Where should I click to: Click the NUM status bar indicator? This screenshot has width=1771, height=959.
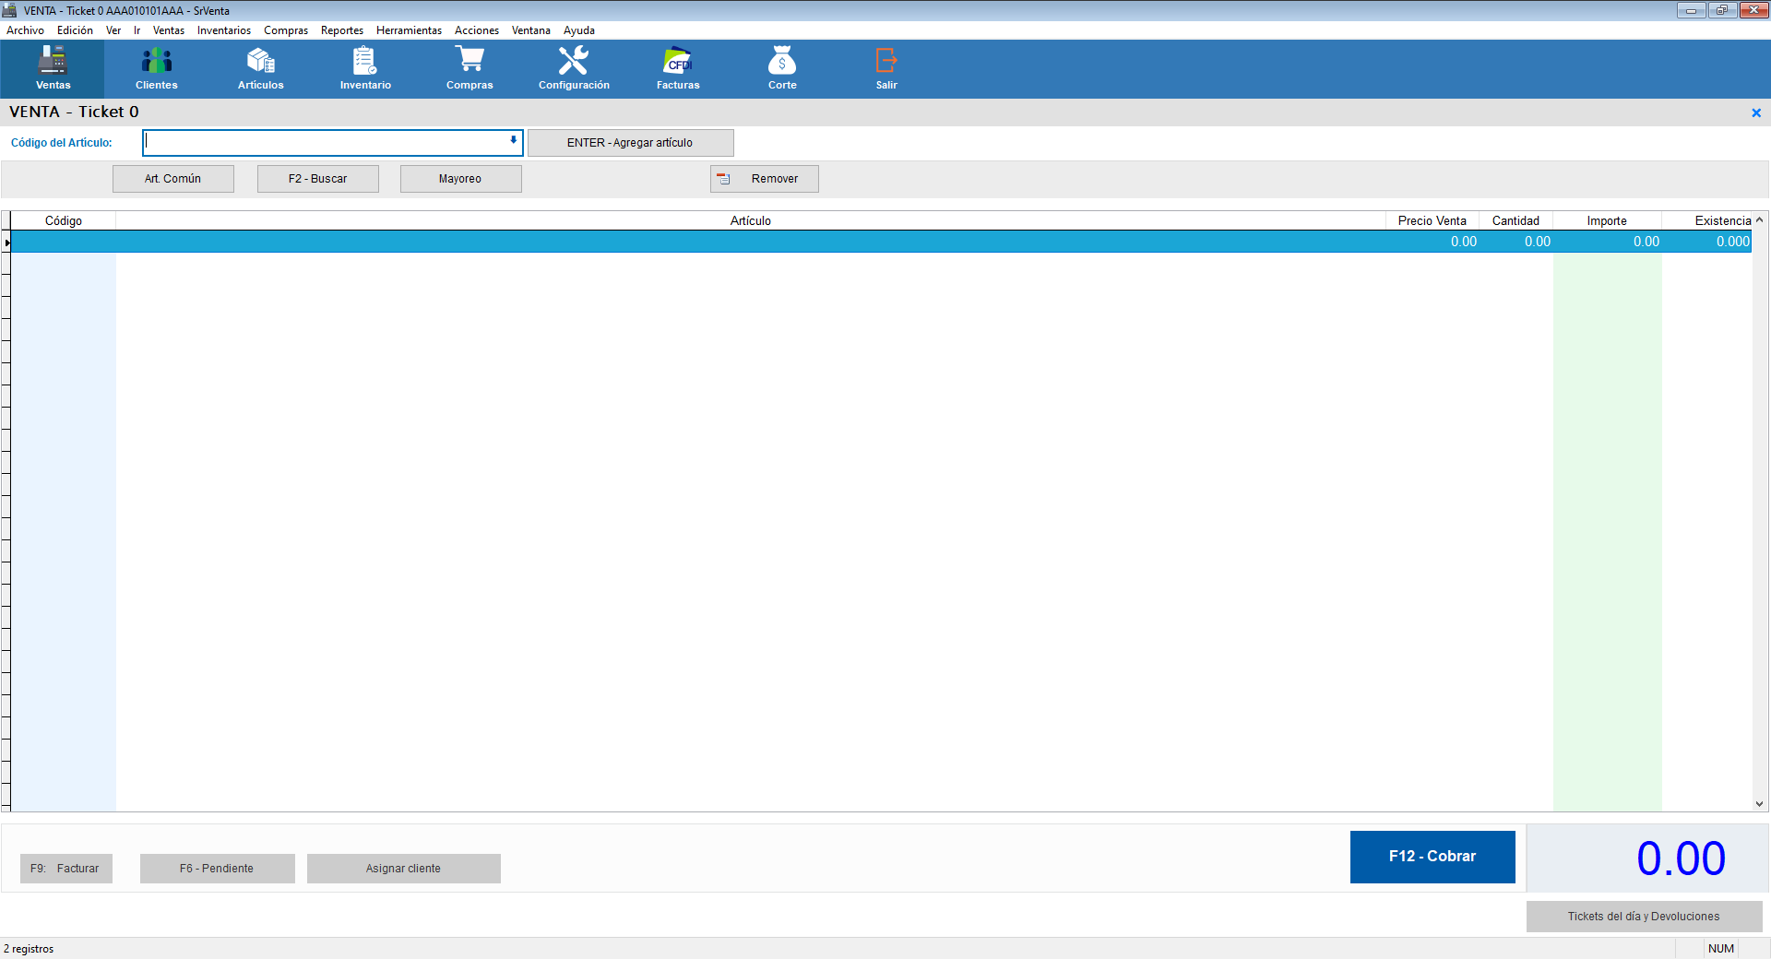[1721, 949]
